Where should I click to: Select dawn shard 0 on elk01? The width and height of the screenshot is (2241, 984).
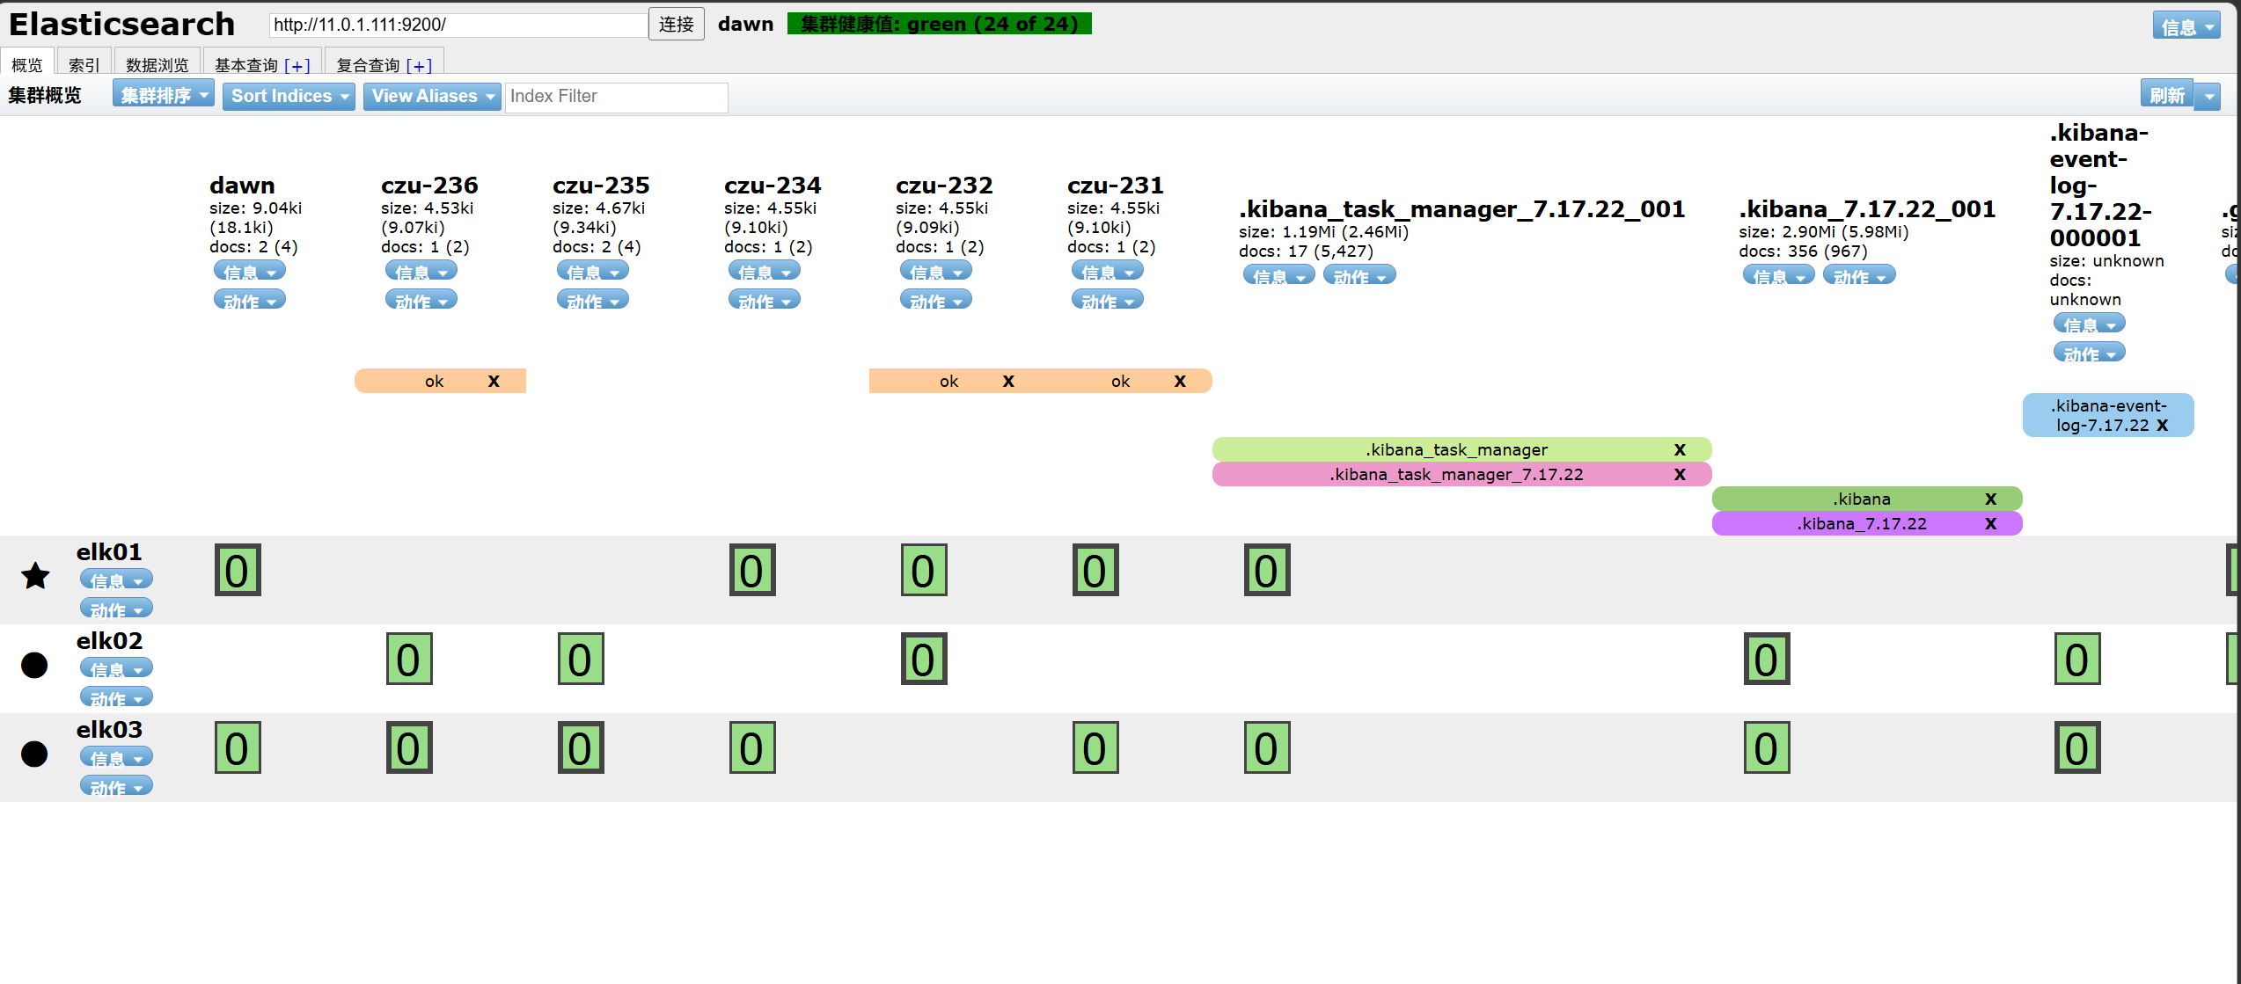pyautogui.click(x=238, y=571)
